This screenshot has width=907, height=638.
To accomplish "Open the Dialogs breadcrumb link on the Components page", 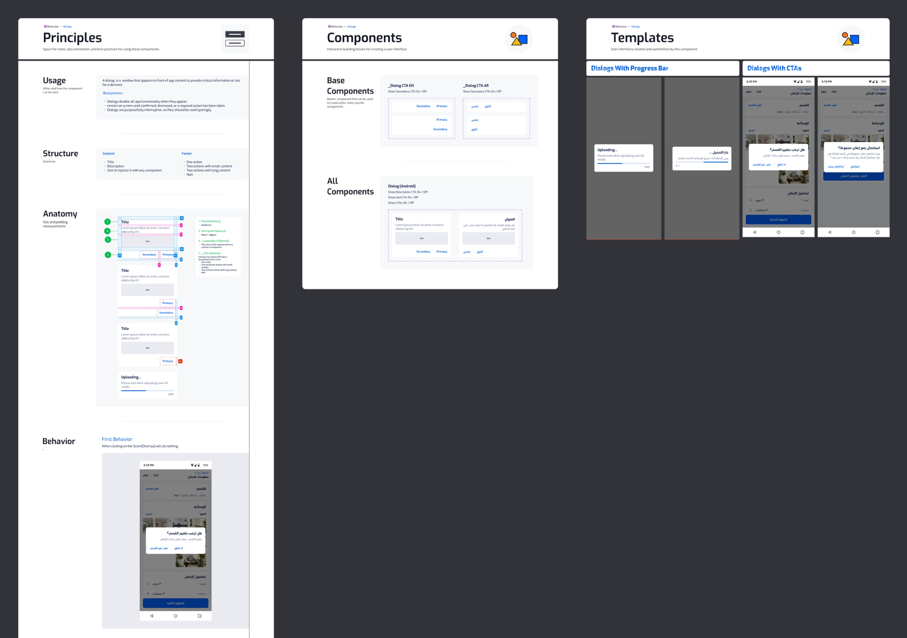I will (x=353, y=26).
